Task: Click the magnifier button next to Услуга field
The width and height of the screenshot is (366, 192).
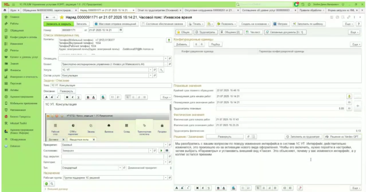Action: (x=162, y=70)
